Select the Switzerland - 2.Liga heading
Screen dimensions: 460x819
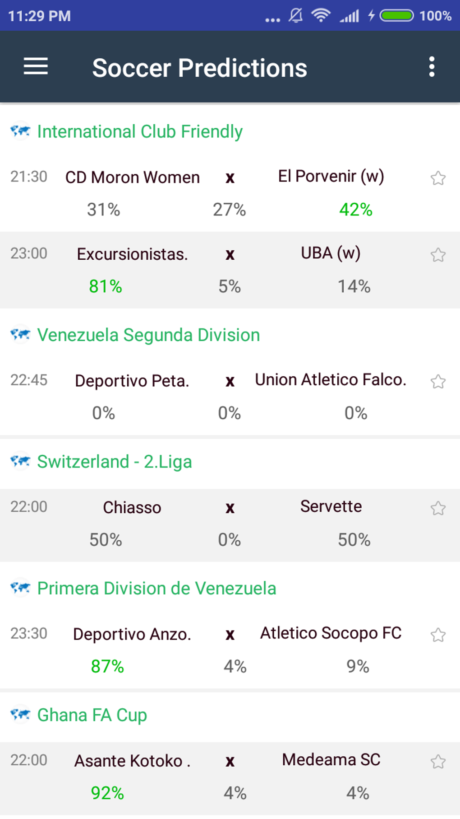[x=115, y=462]
